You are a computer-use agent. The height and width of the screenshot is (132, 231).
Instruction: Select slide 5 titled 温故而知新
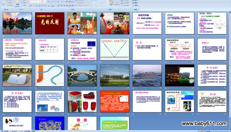147,23
